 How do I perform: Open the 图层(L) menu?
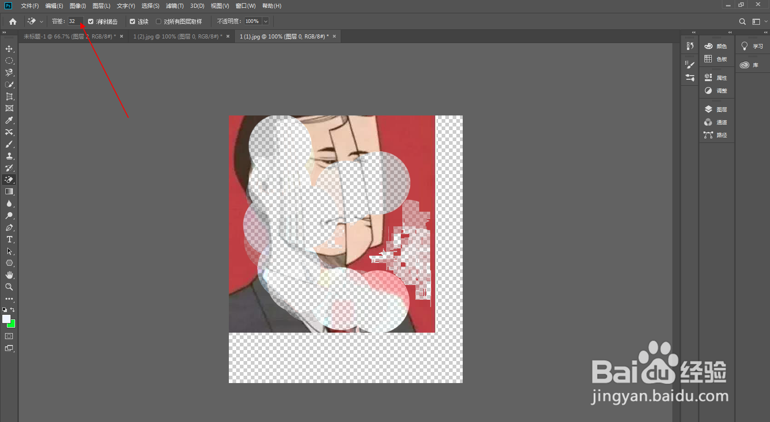pos(101,6)
